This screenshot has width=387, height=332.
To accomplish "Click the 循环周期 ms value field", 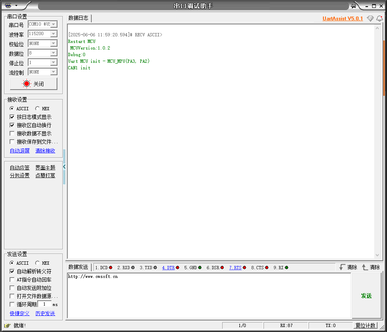I will (x=45, y=304).
